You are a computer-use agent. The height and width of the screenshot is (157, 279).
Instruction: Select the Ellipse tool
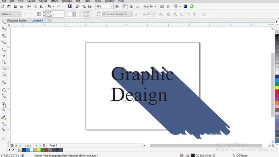coord(3,68)
